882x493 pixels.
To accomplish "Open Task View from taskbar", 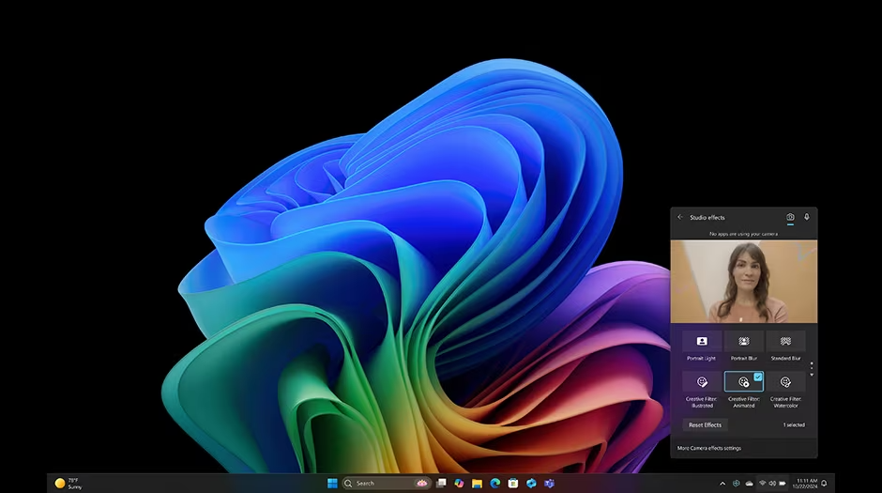I will (442, 484).
